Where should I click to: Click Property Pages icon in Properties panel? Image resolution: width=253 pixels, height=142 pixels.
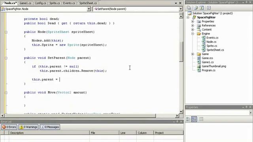click(x=201, y=119)
